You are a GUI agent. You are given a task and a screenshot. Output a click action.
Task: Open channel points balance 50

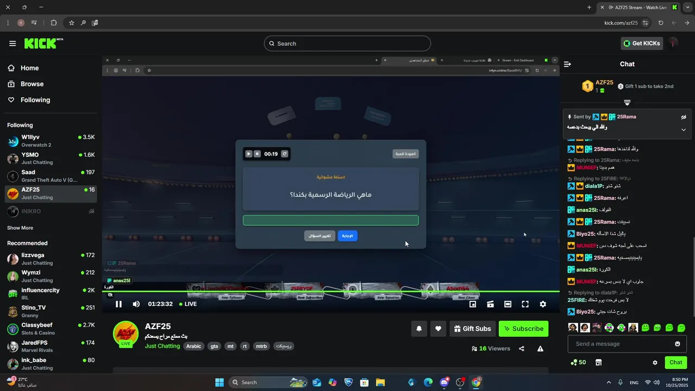(578, 362)
